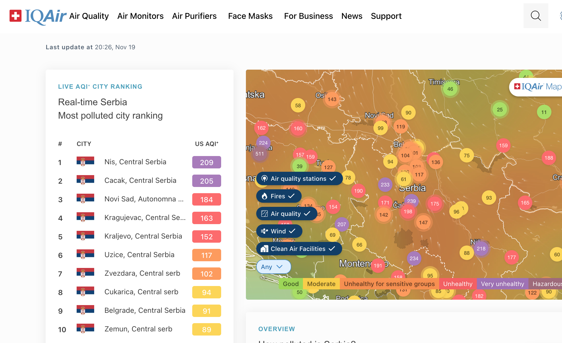Toggle the Air quality stations layer
This screenshot has height=343, width=562.
(x=299, y=178)
